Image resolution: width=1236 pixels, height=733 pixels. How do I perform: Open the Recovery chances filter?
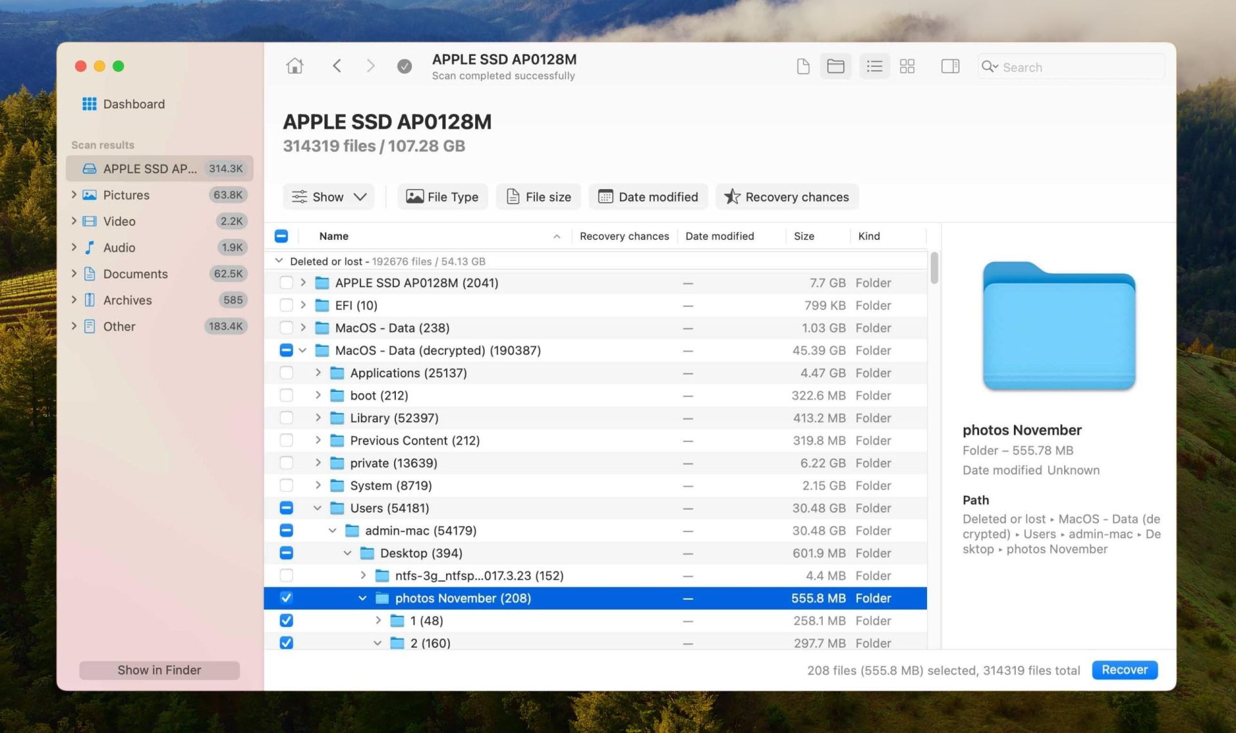[786, 196]
